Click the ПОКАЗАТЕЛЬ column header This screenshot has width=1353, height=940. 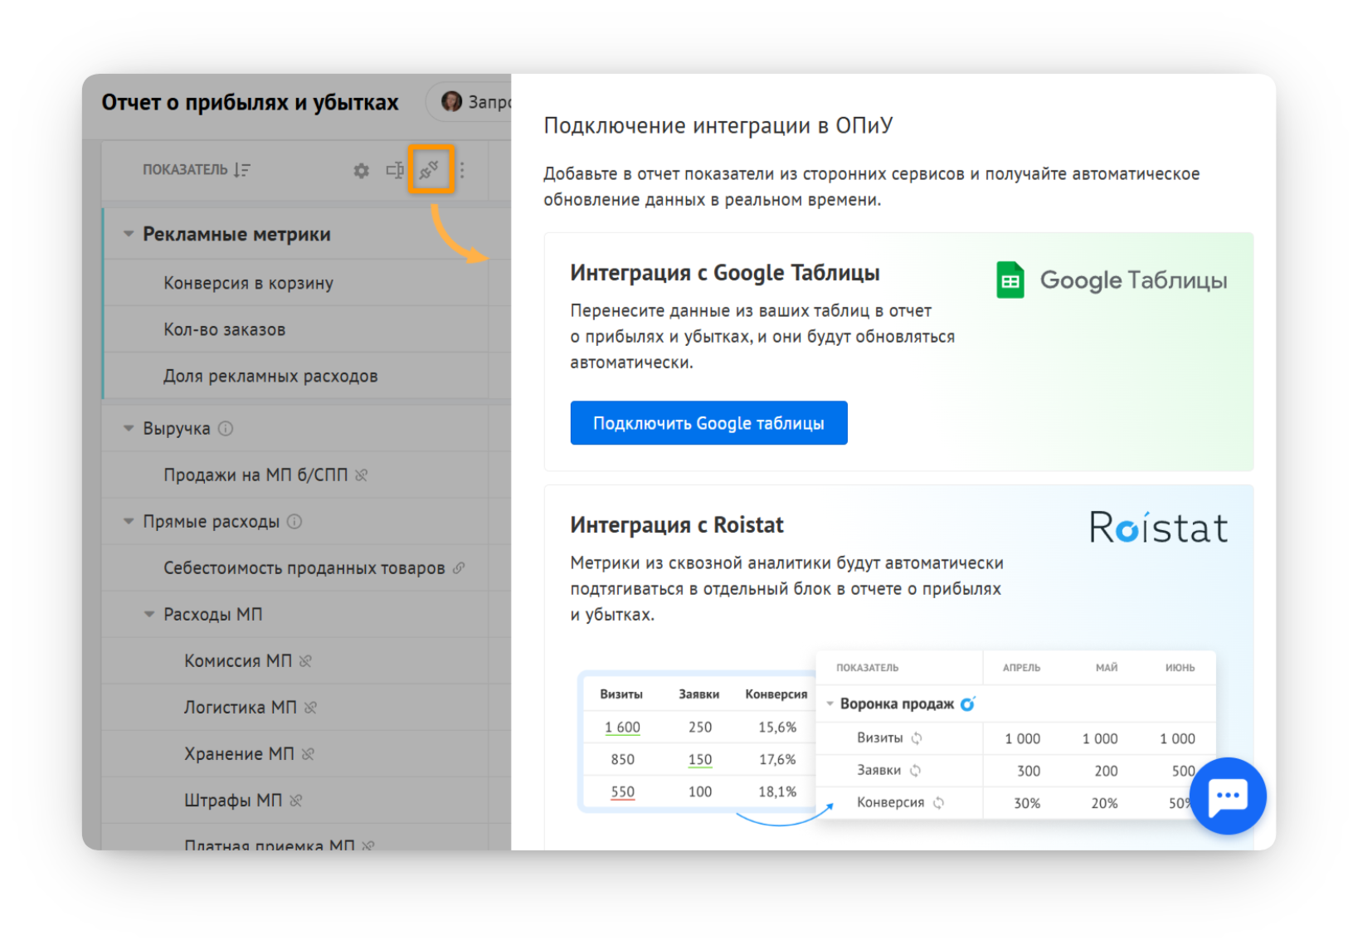pos(185,170)
